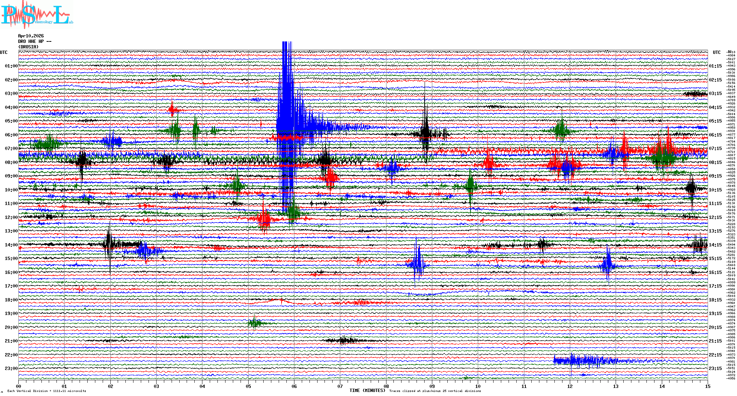Viewport: 737px width, 396px height.
Task: Click the right UTC axis label
Action: click(x=716, y=52)
